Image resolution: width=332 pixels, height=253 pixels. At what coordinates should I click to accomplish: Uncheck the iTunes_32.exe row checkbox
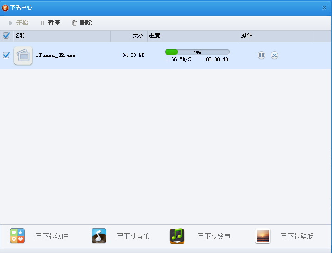click(x=6, y=55)
